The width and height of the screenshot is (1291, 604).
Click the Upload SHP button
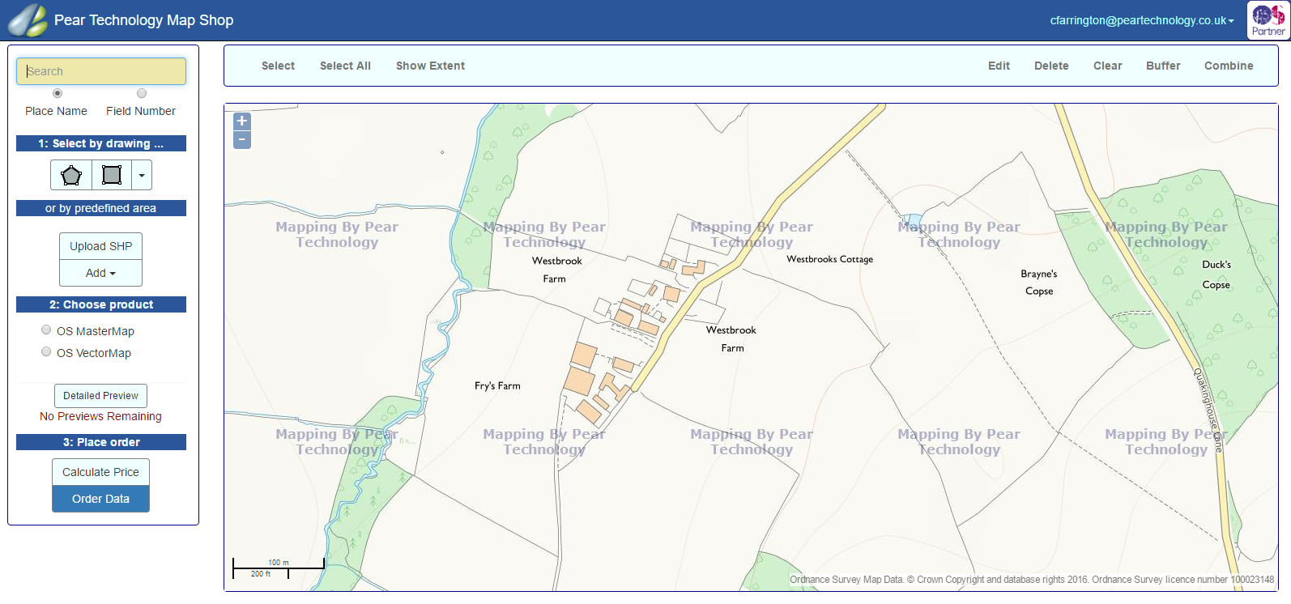[100, 246]
